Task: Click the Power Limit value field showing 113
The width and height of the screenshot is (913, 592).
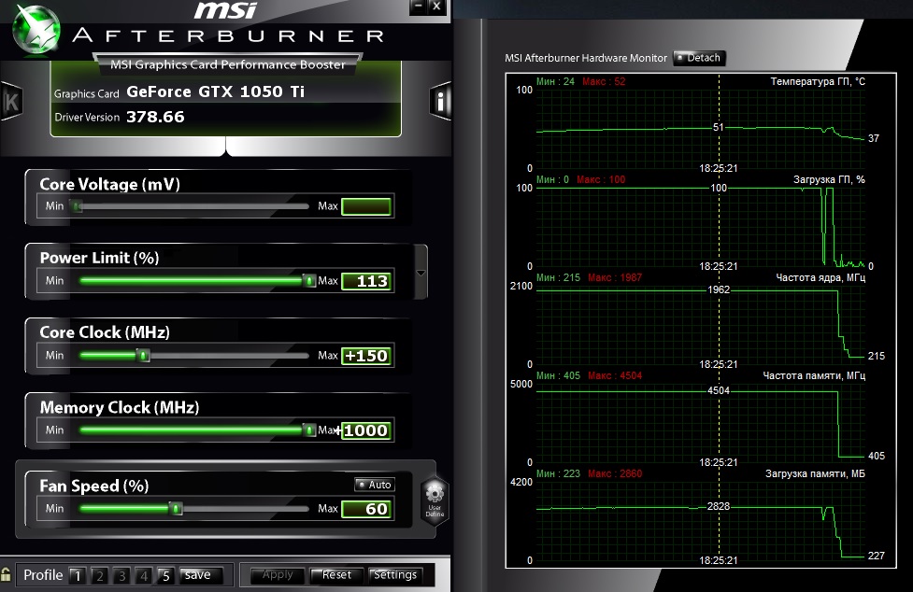Action: [366, 281]
